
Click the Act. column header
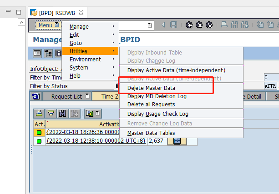(39, 124)
